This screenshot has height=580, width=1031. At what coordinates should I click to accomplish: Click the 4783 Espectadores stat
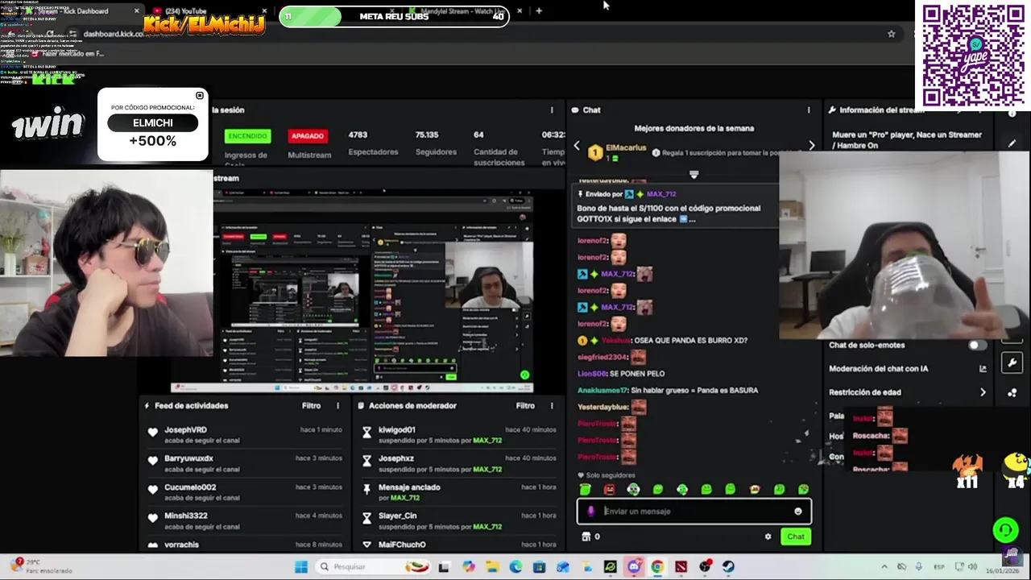click(373, 143)
